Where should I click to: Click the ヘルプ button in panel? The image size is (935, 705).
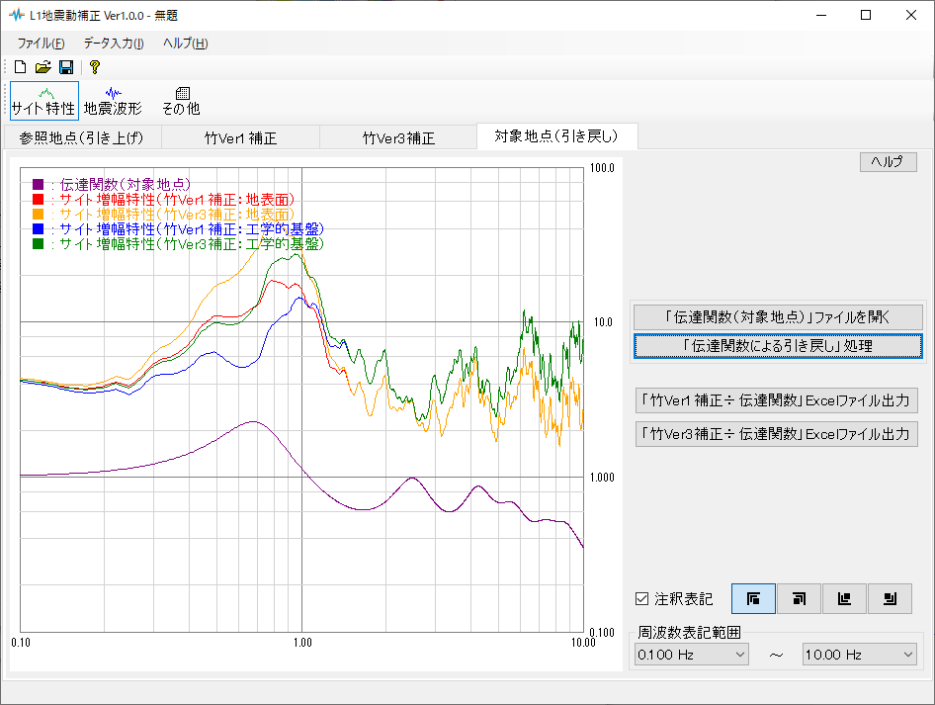point(888,161)
